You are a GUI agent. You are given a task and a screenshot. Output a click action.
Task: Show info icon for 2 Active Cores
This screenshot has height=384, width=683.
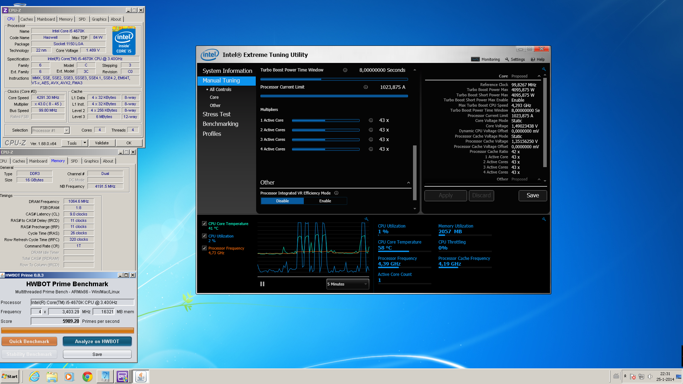(x=371, y=130)
